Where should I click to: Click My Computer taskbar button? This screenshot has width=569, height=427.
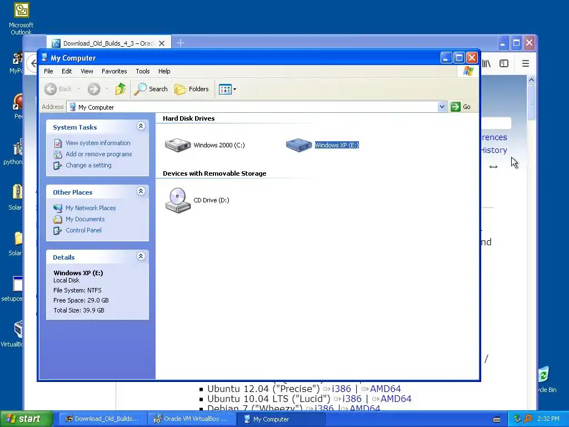pyautogui.click(x=281, y=419)
